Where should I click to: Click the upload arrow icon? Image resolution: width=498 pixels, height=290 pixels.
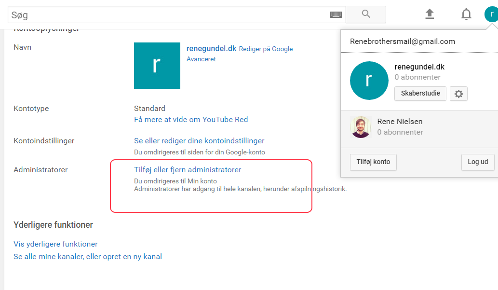pyautogui.click(x=430, y=14)
